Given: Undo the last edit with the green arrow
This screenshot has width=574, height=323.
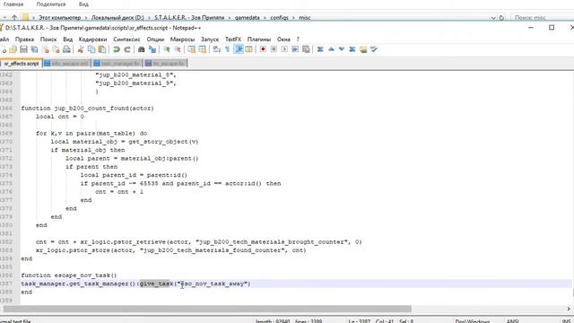Looking at the screenshot, I should pyautogui.click(x=117, y=49).
